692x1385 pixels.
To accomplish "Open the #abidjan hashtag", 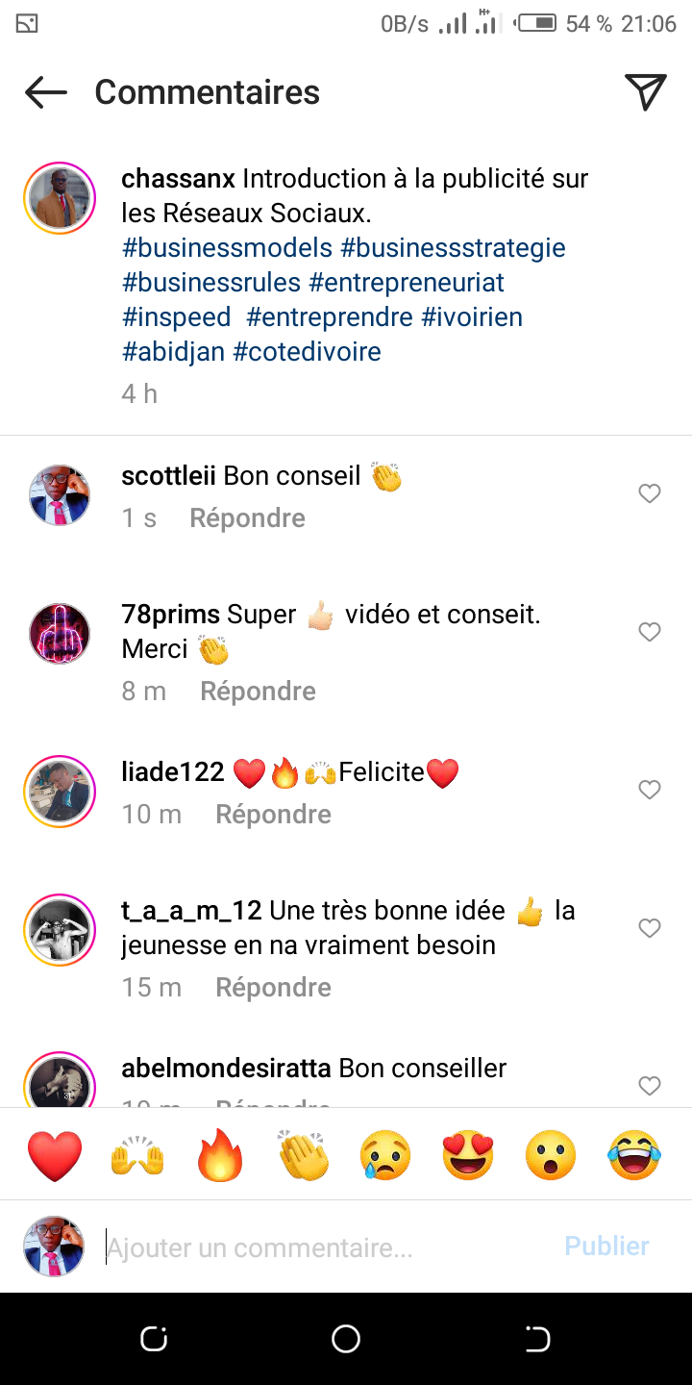I will (173, 352).
